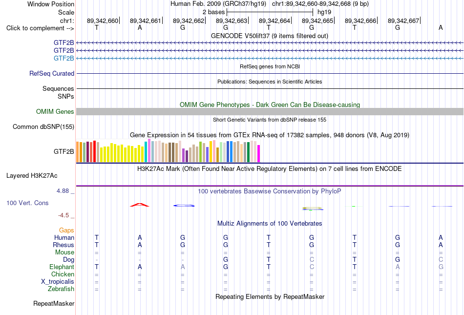The image size is (464, 315).
Task: Click the 89,342,667 position label
Action: tap(403, 21)
